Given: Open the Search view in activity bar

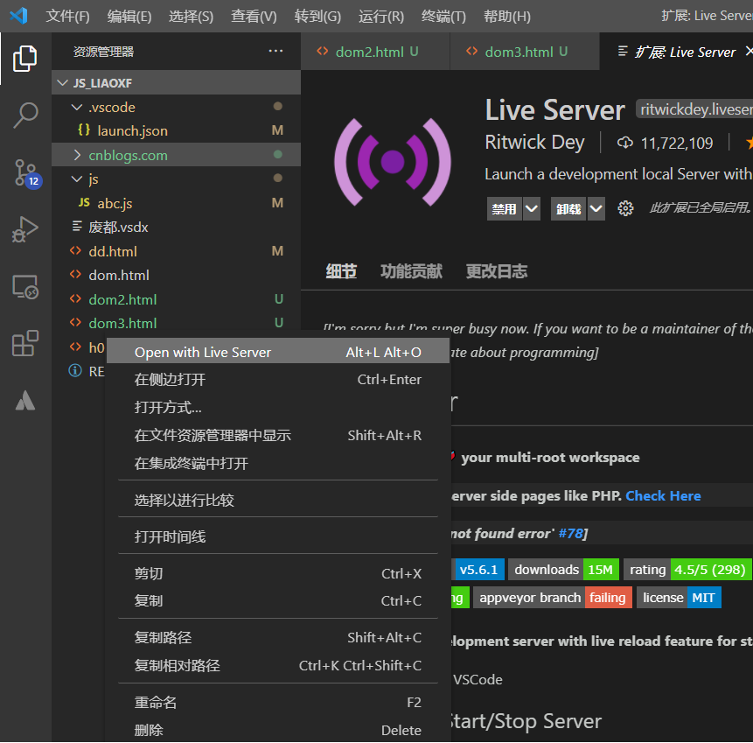Looking at the screenshot, I should pos(25,116).
